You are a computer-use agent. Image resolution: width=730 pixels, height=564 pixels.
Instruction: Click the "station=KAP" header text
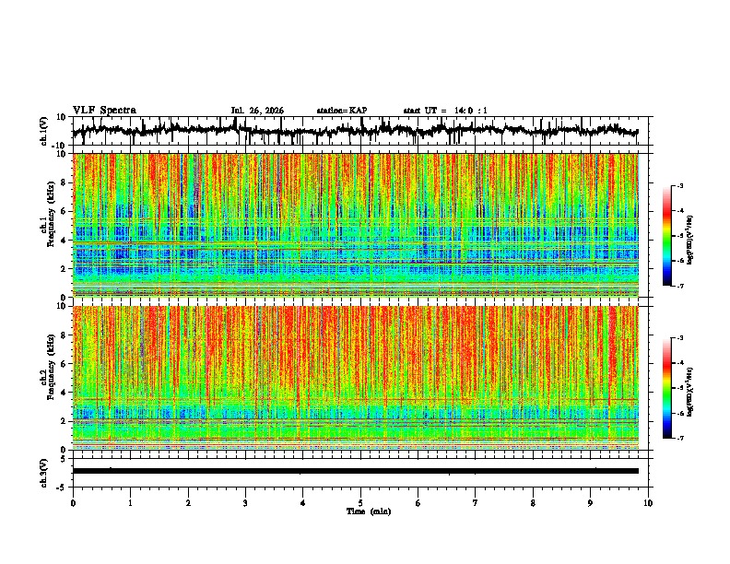pos(342,111)
